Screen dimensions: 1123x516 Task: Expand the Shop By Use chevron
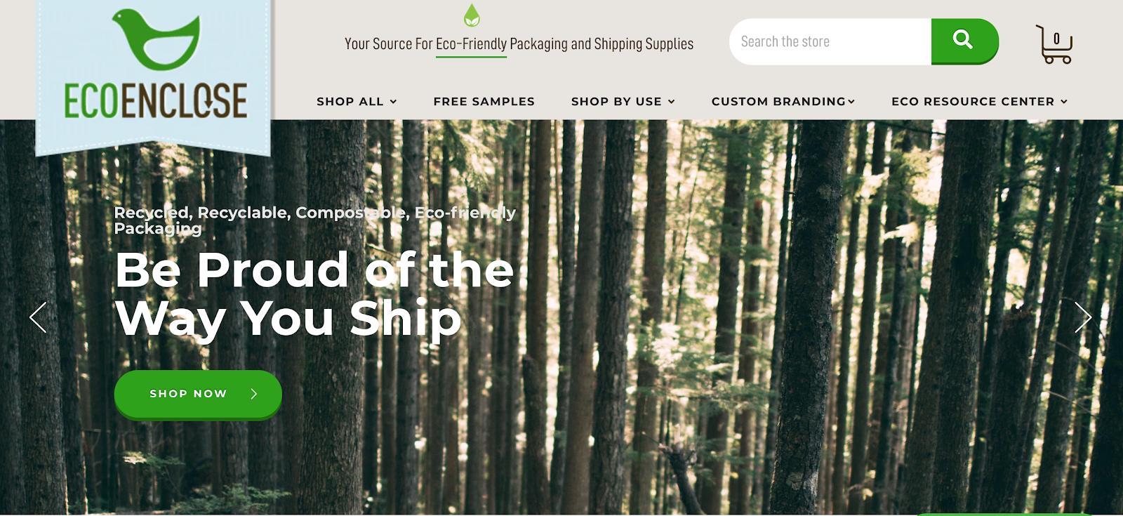coord(671,102)
